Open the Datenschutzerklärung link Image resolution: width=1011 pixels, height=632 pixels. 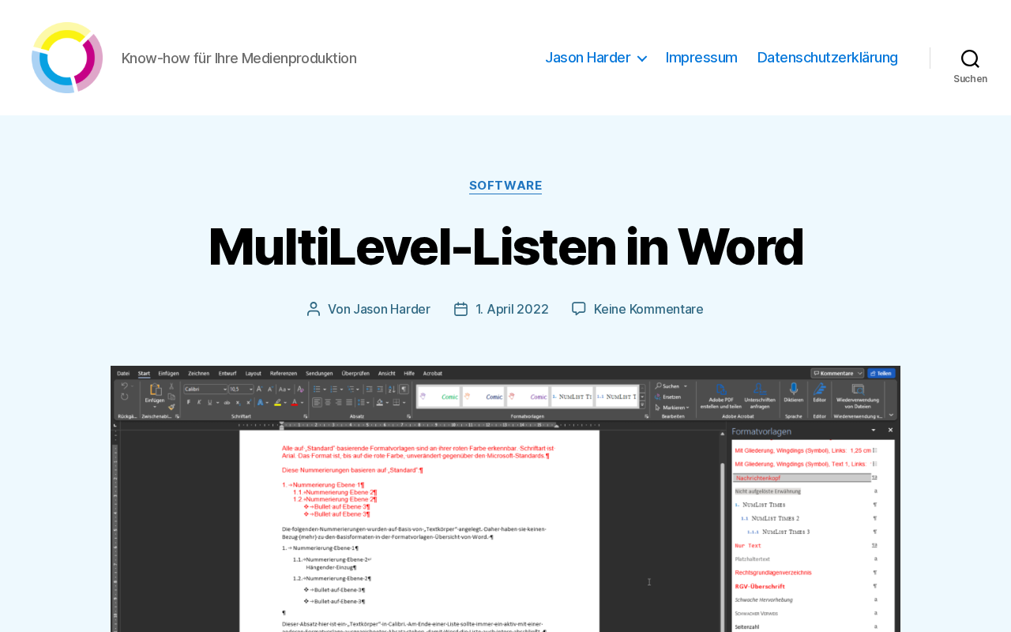[828, 58]
